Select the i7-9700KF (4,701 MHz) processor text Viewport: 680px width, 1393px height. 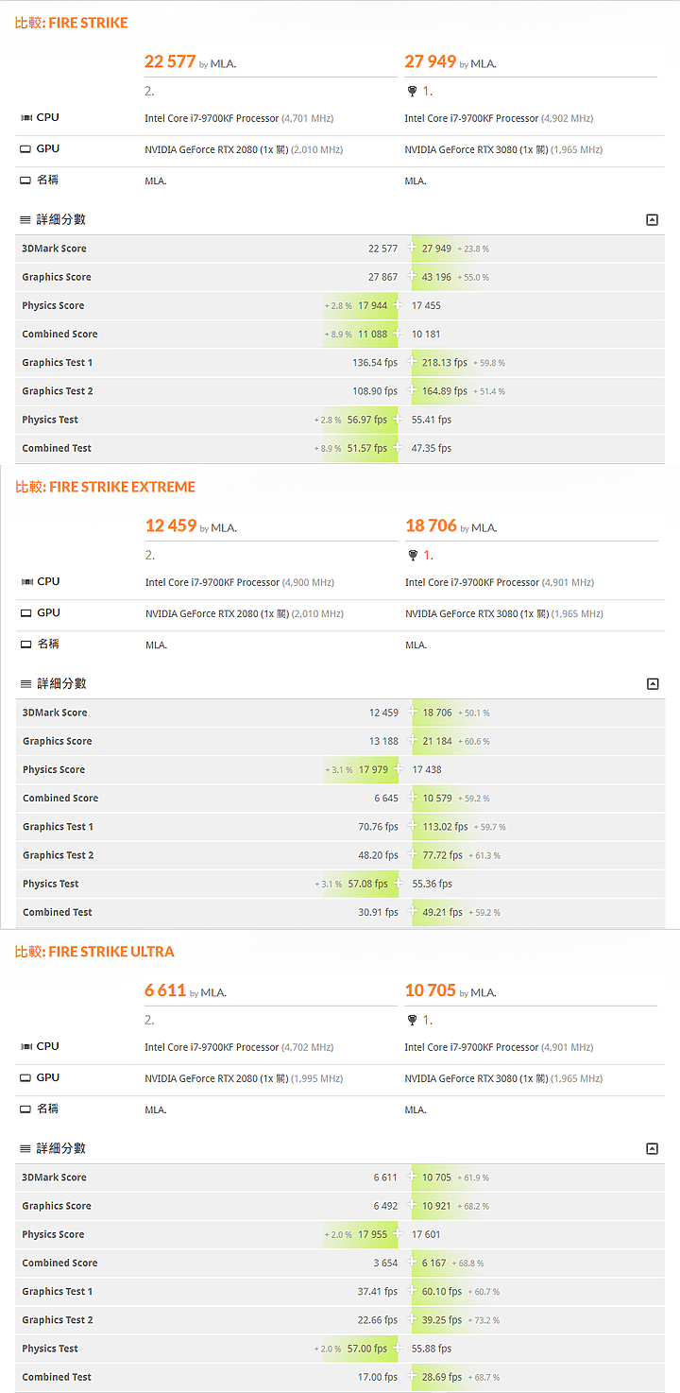pos(239,118)
